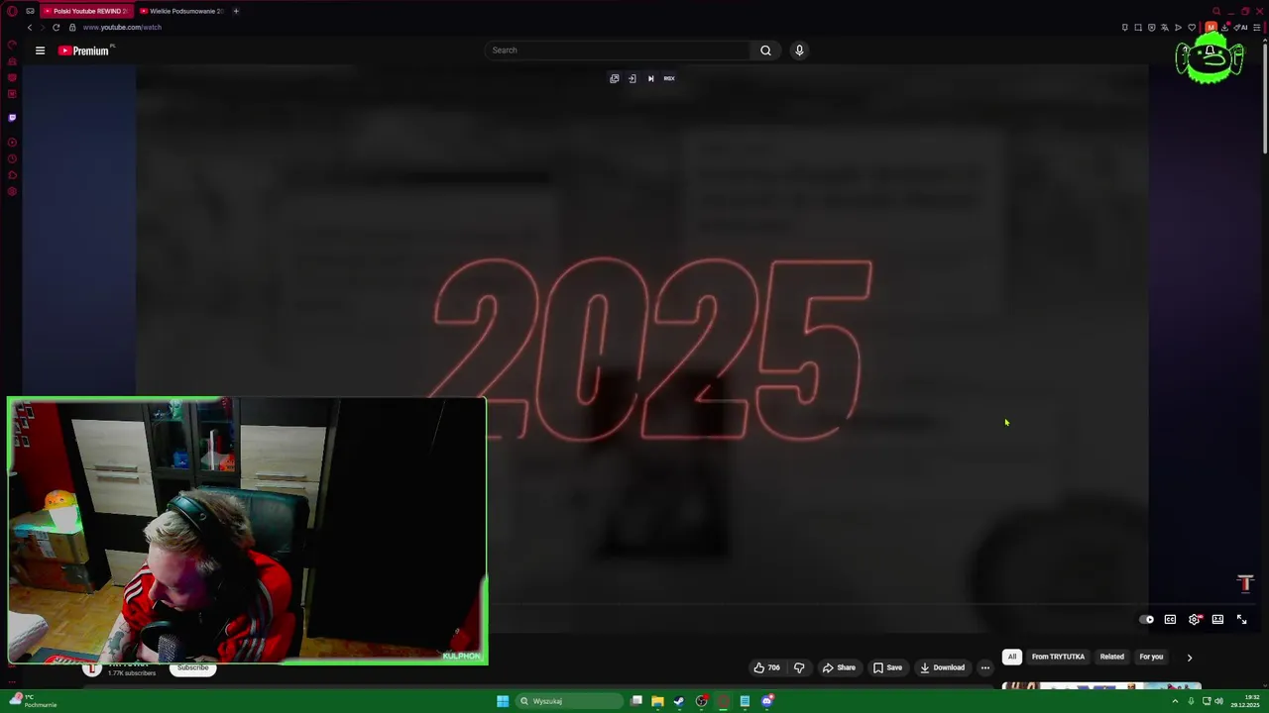Image resolution: width=1269 pixels, height=713 pixels.
Task: Dislike the video
Action: [x=799, y=667]
